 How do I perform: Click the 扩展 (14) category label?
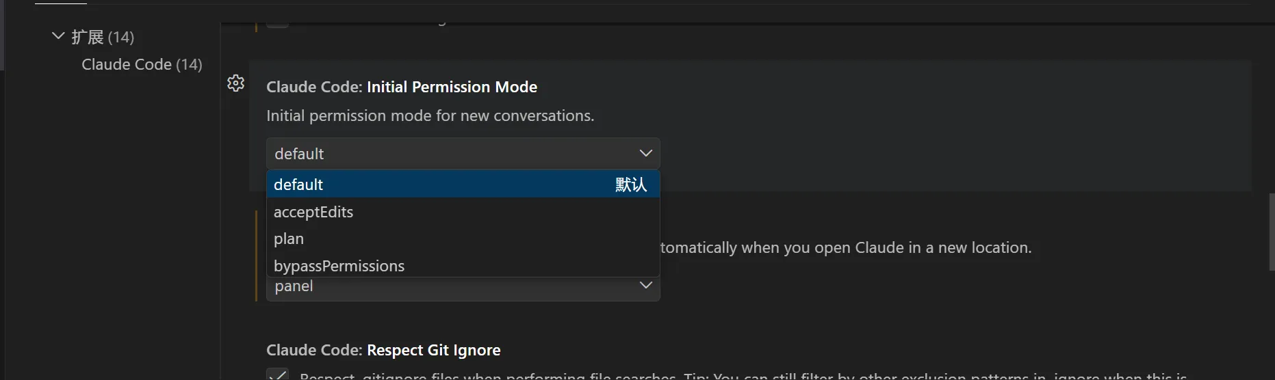103,37
